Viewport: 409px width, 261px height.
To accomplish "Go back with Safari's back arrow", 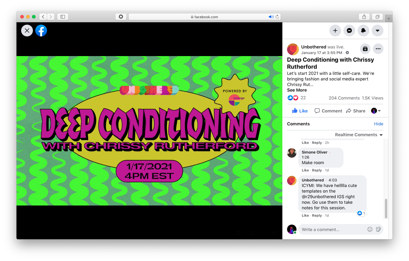I will pyautogui.click(x=43, y=17).
